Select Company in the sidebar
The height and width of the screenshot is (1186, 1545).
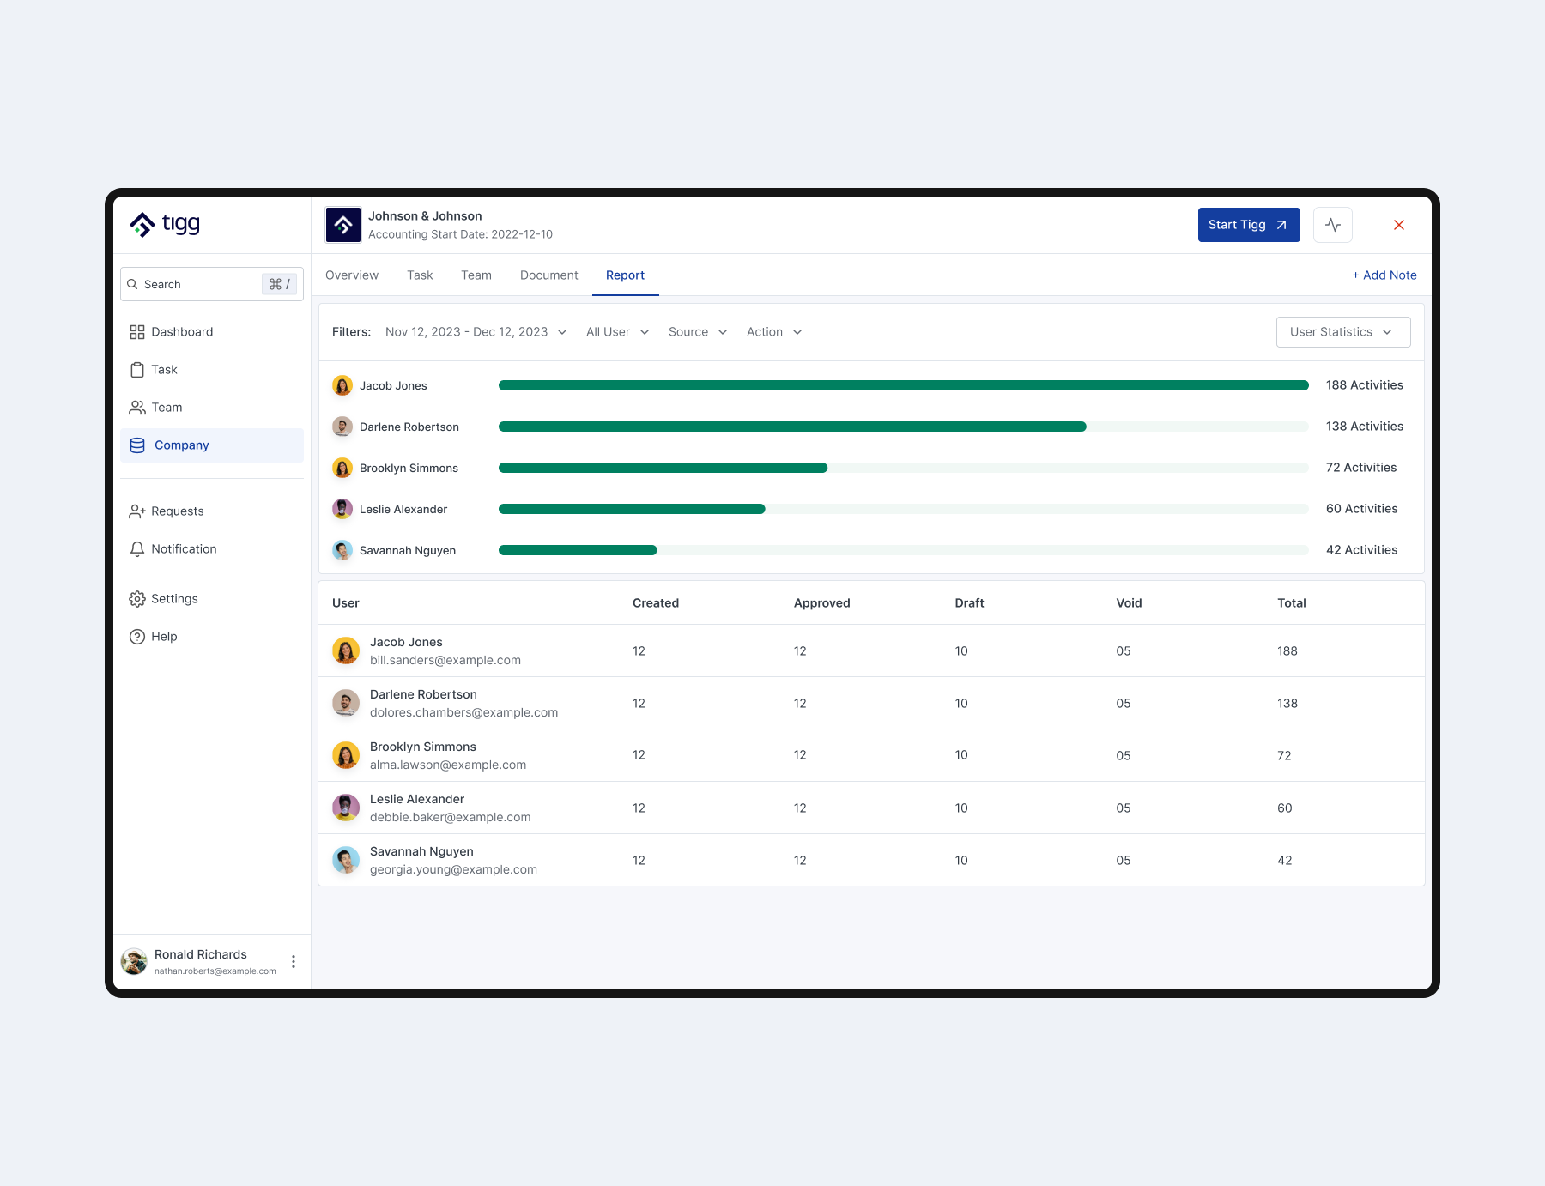[212, 445]
